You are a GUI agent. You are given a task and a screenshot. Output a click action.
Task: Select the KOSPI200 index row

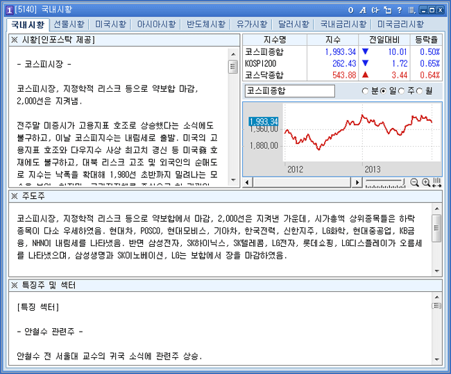[261, 63]
